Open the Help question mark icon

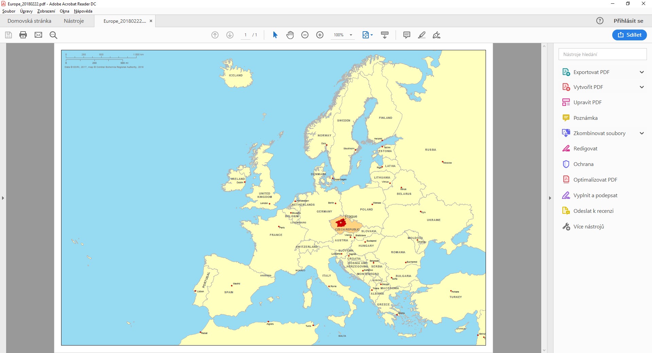click(600, 21)
